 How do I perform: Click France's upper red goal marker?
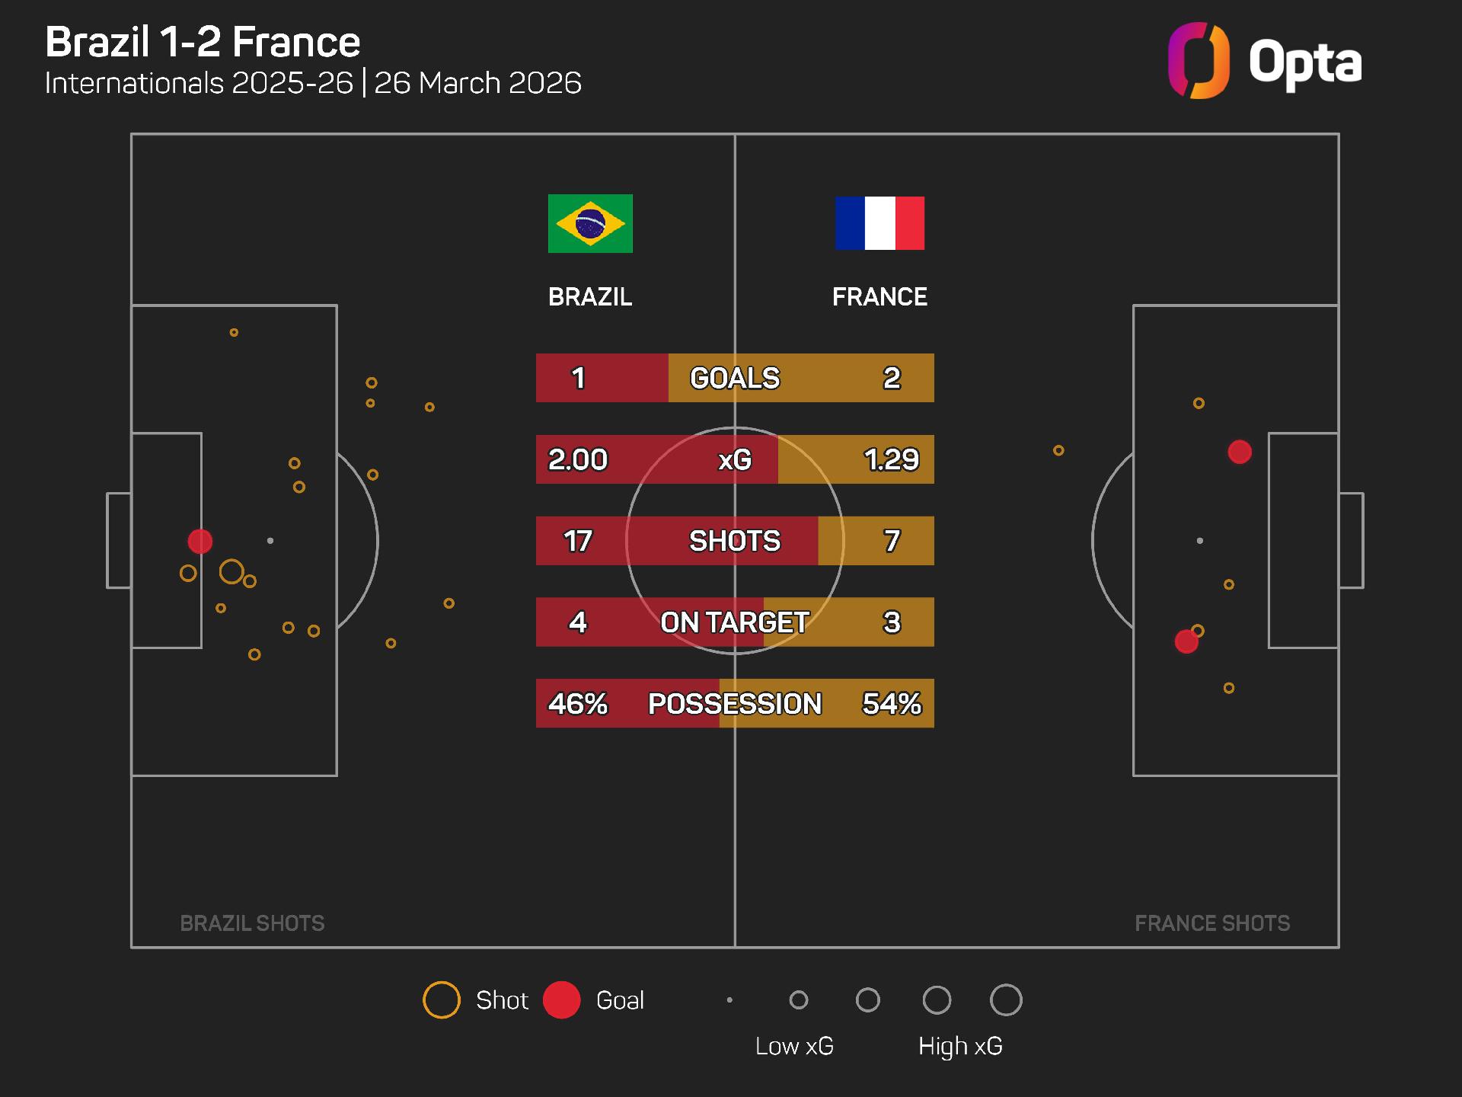click(1240, 452)
